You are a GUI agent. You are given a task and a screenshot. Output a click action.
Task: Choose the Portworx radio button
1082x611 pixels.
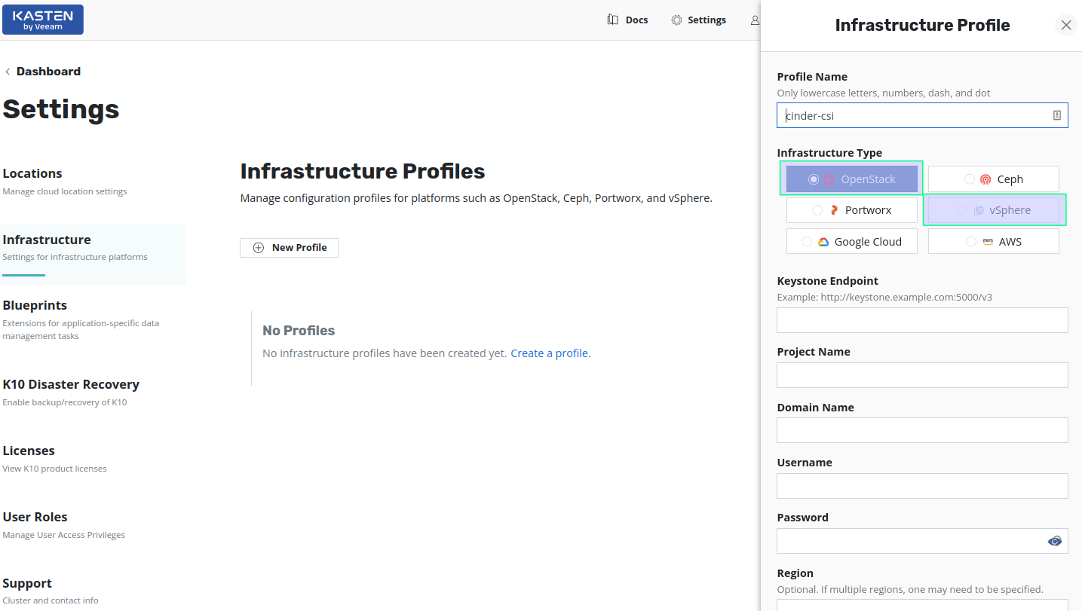tap(817, 210)
